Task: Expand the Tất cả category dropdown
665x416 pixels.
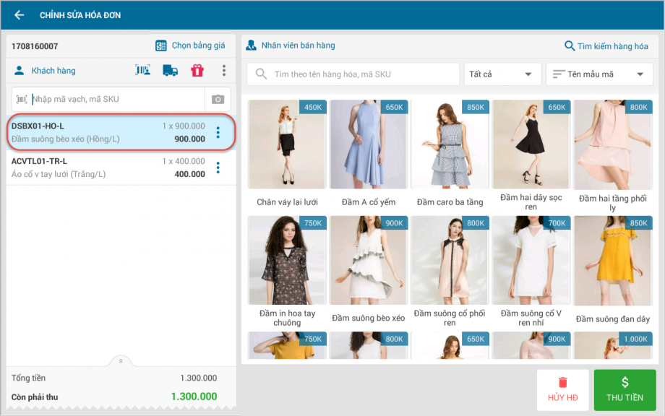Action: [x=502, y=74]
